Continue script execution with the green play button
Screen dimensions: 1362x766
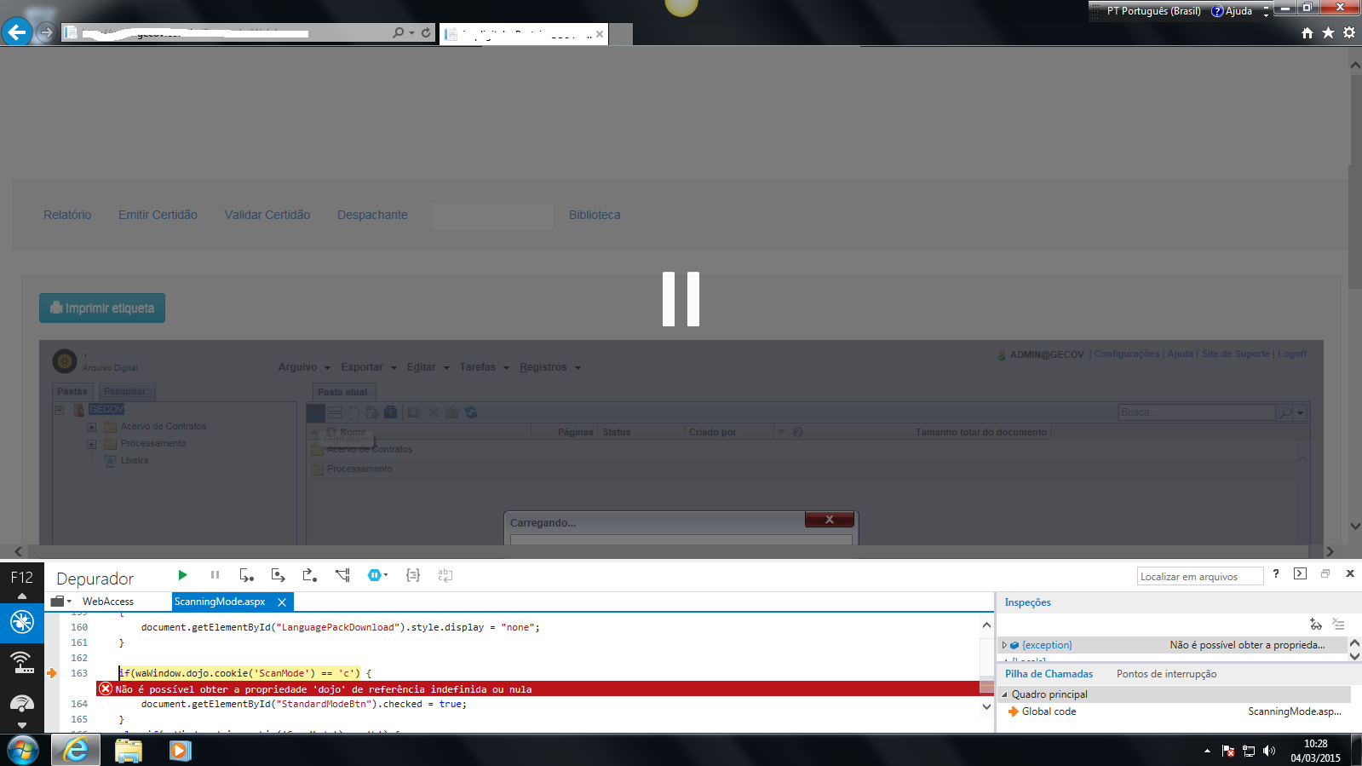click(x=182, y=575)
